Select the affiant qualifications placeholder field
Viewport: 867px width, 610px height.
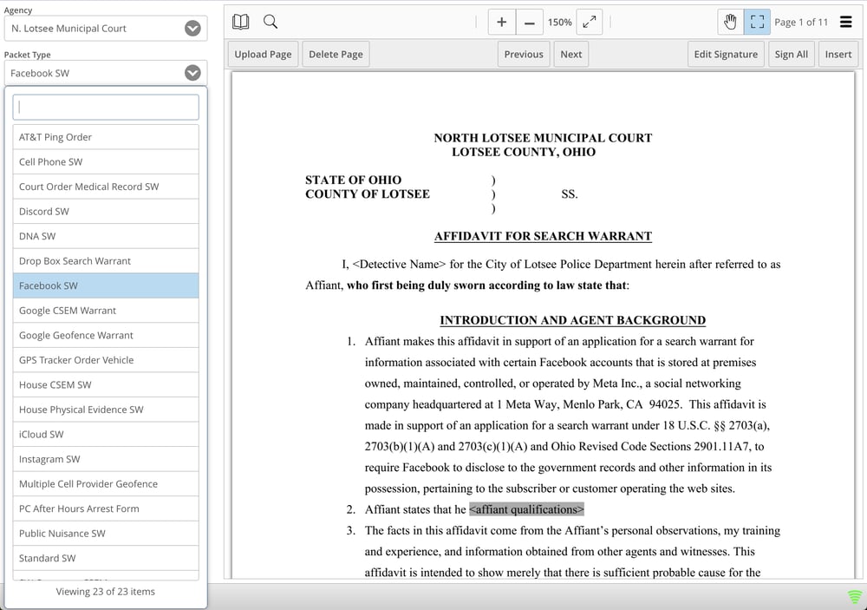click(x=526, y=509)
